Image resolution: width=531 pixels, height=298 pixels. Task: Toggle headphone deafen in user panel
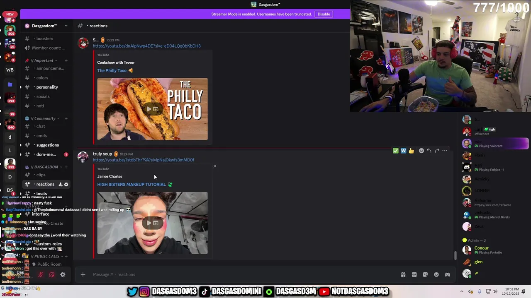(52, 274)
